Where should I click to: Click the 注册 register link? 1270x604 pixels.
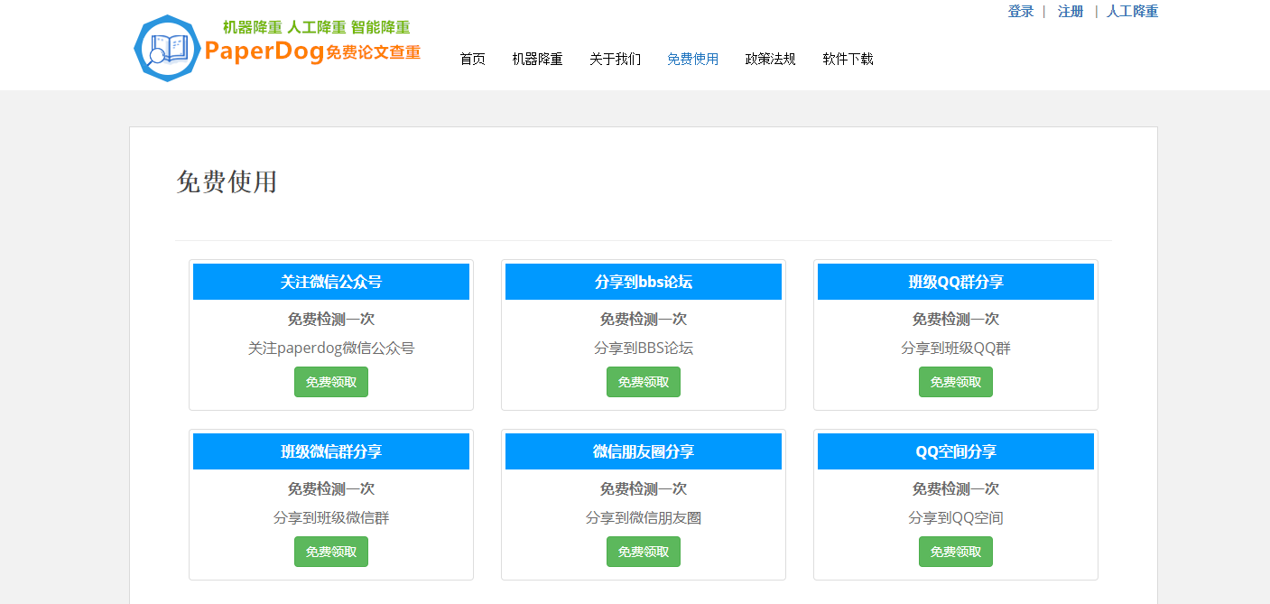click(1070, 12)
